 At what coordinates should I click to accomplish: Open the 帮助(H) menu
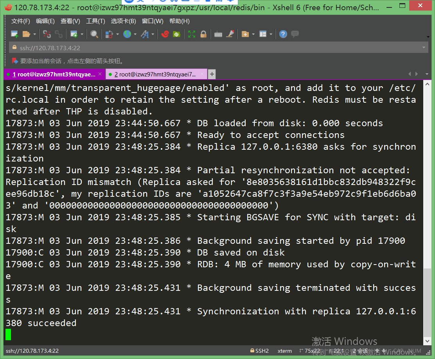point(180,21)
